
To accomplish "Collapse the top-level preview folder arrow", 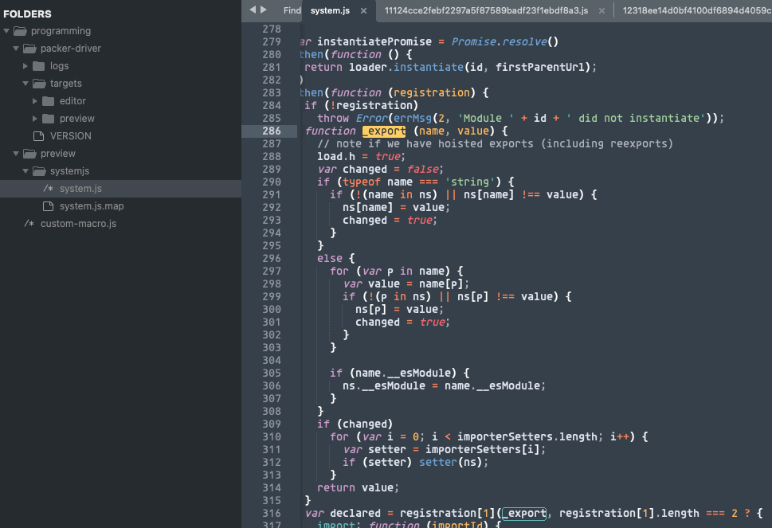I will click(16, 154).
